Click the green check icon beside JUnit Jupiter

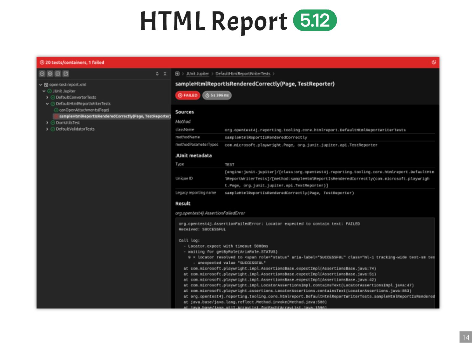click(50, 91)
